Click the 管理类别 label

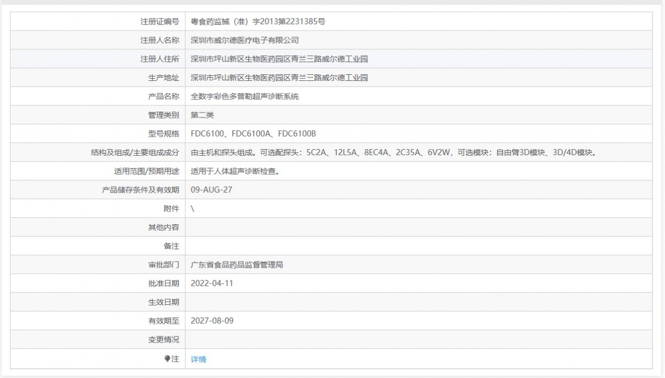163,115
